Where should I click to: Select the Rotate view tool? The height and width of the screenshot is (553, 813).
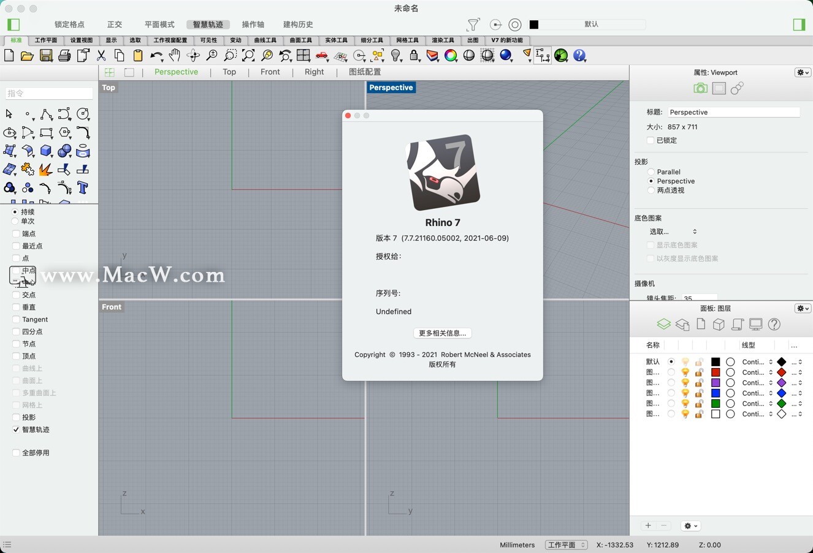click(x=193, y=56)
